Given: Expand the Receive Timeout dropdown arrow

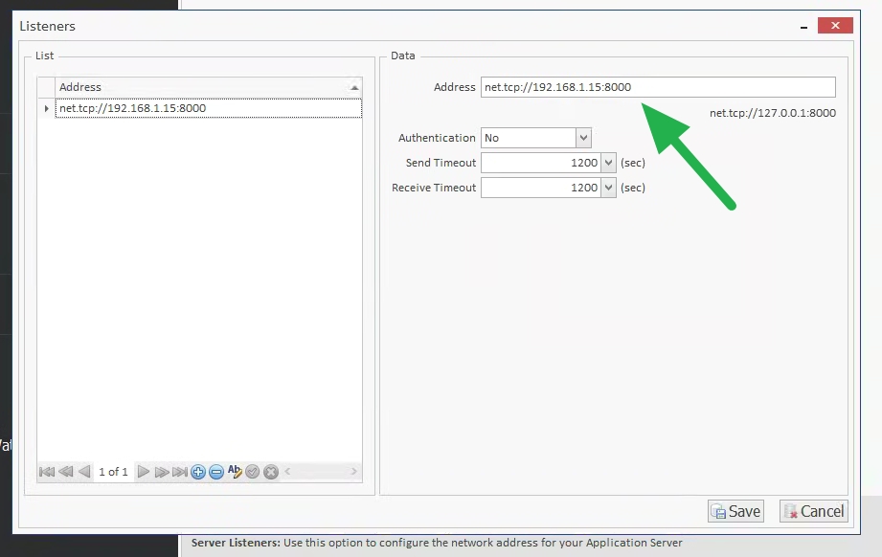Looking at the screenshot, I should click(608, 188).
